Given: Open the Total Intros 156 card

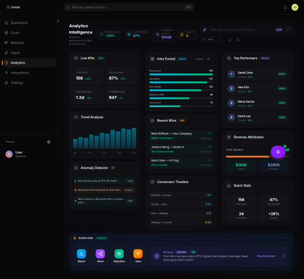Looking at the screenshot, I should pyautogui.click(x=88, y=76).
